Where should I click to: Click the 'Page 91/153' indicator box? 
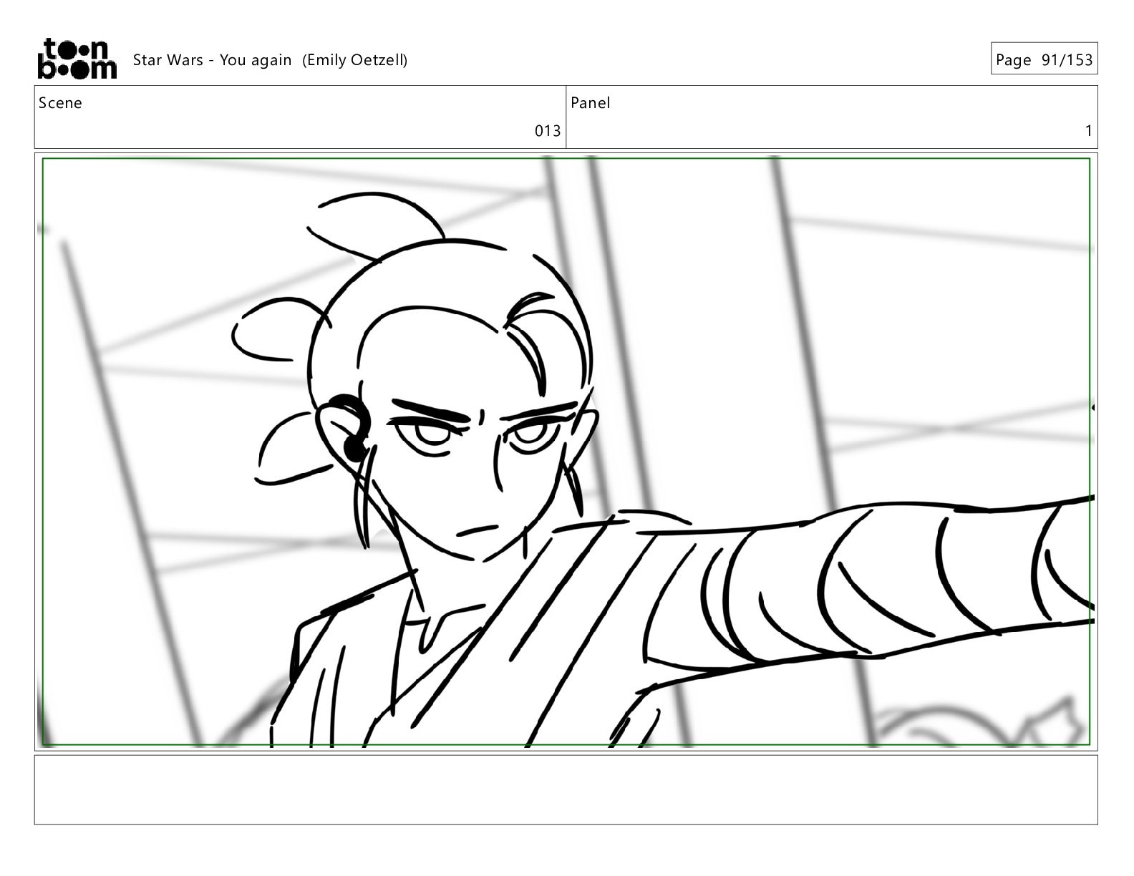click(x=1044, y=59)
